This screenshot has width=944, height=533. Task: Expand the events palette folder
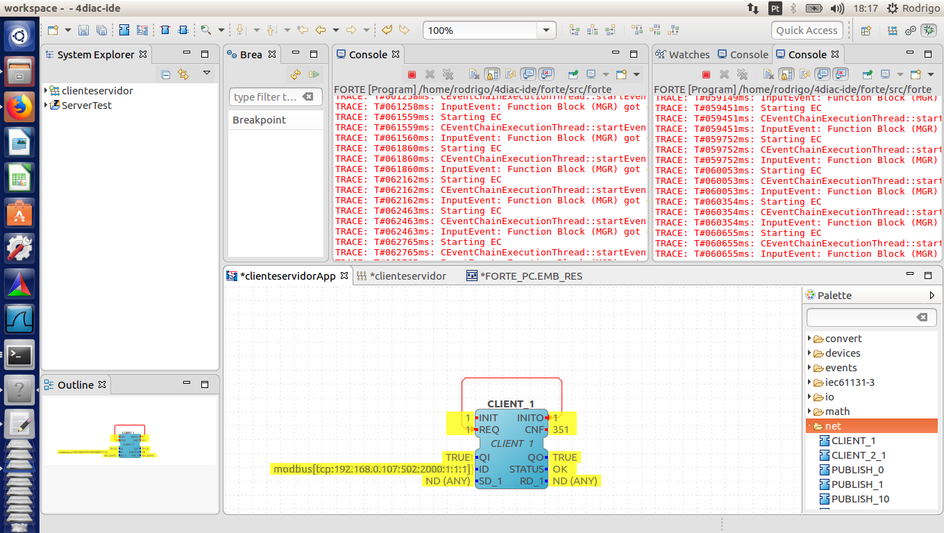(x=809, y=368)
